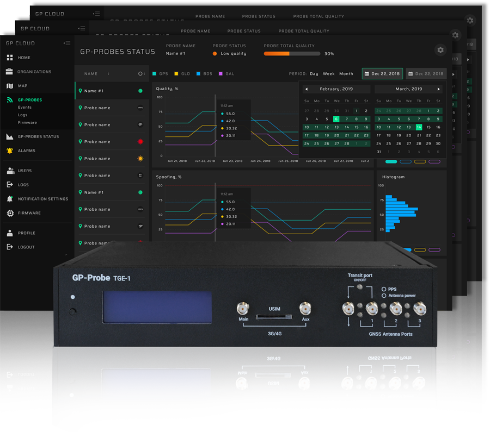Open settings gear in the front window
This screenshot has height=432, width=490.
tap(440, 50)
